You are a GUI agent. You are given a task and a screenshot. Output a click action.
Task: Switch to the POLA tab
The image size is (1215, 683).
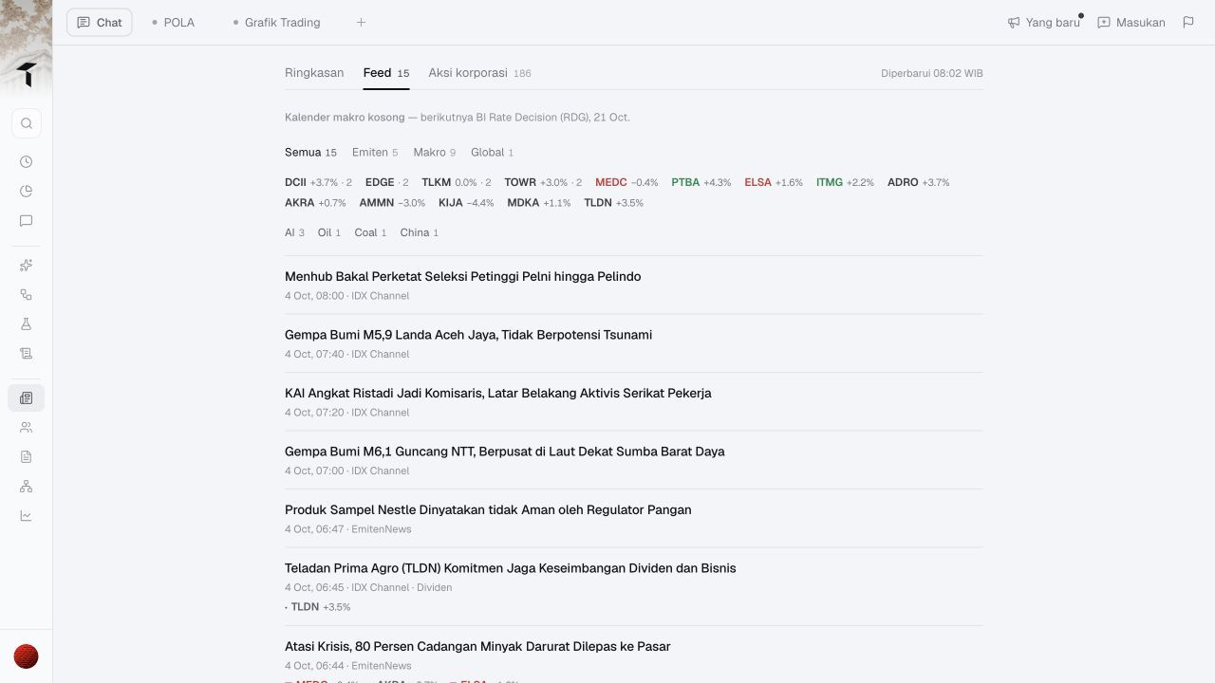coord(173,22)
